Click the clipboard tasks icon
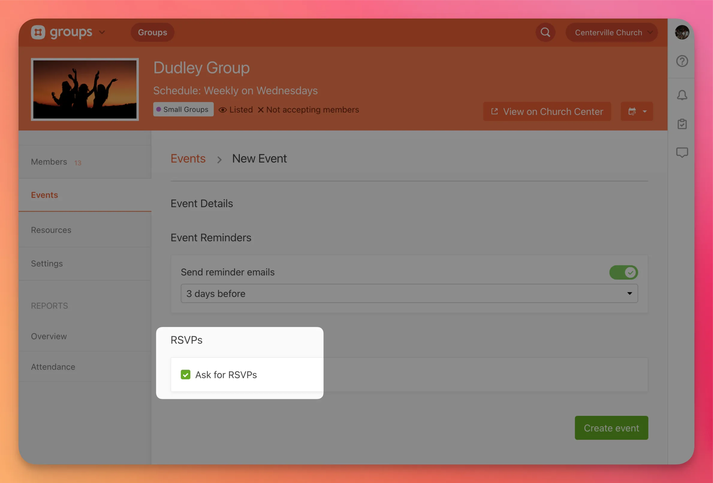 pyautogui.click(x=682, y=124)
